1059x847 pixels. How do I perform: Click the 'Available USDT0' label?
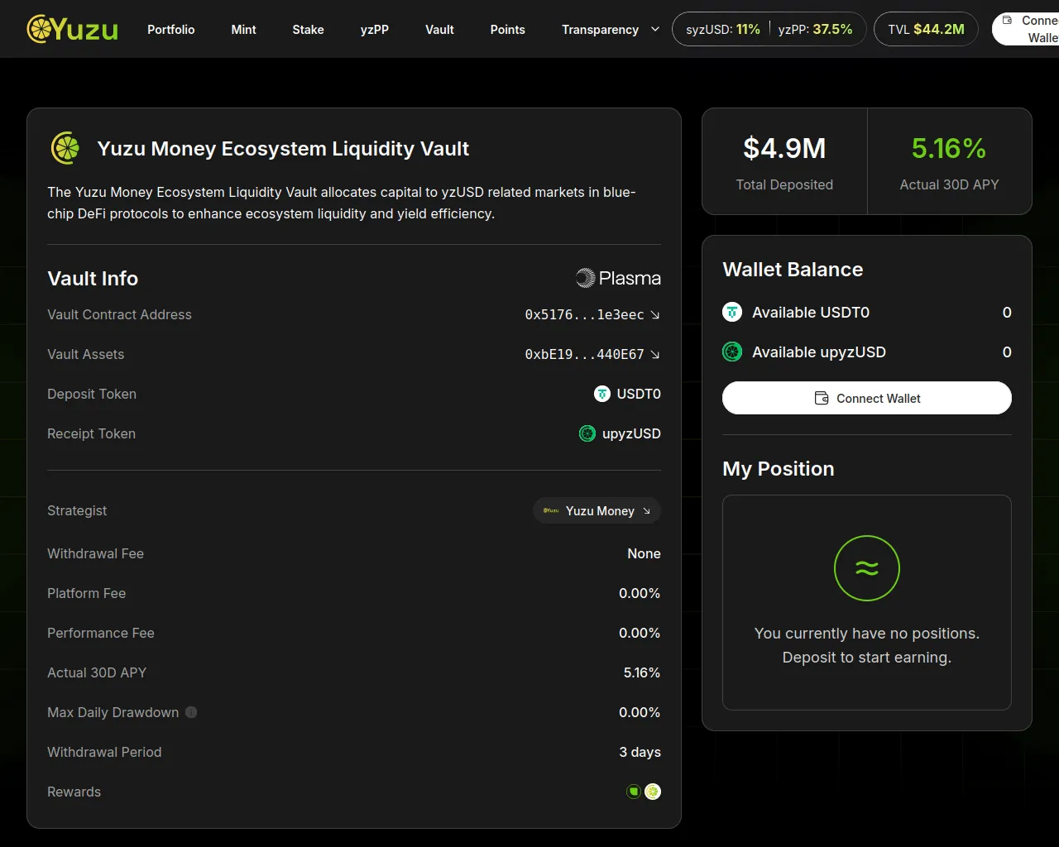pos(811,313)
